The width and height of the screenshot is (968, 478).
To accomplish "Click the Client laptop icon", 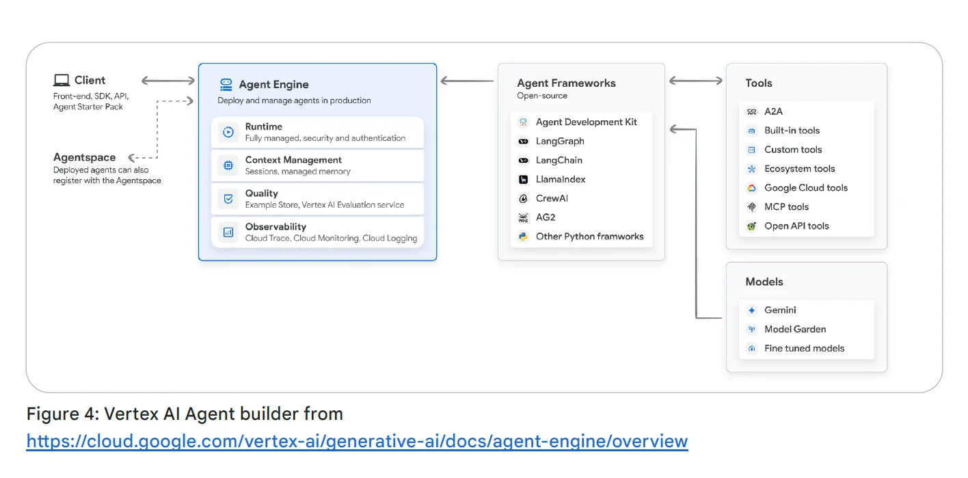I will pyautogui.click(x=62, y=81).
